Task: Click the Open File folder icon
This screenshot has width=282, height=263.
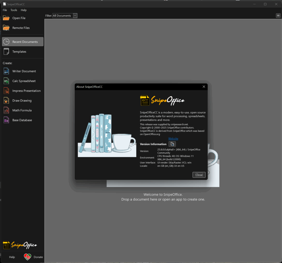Action: click(x=6, y=18)
